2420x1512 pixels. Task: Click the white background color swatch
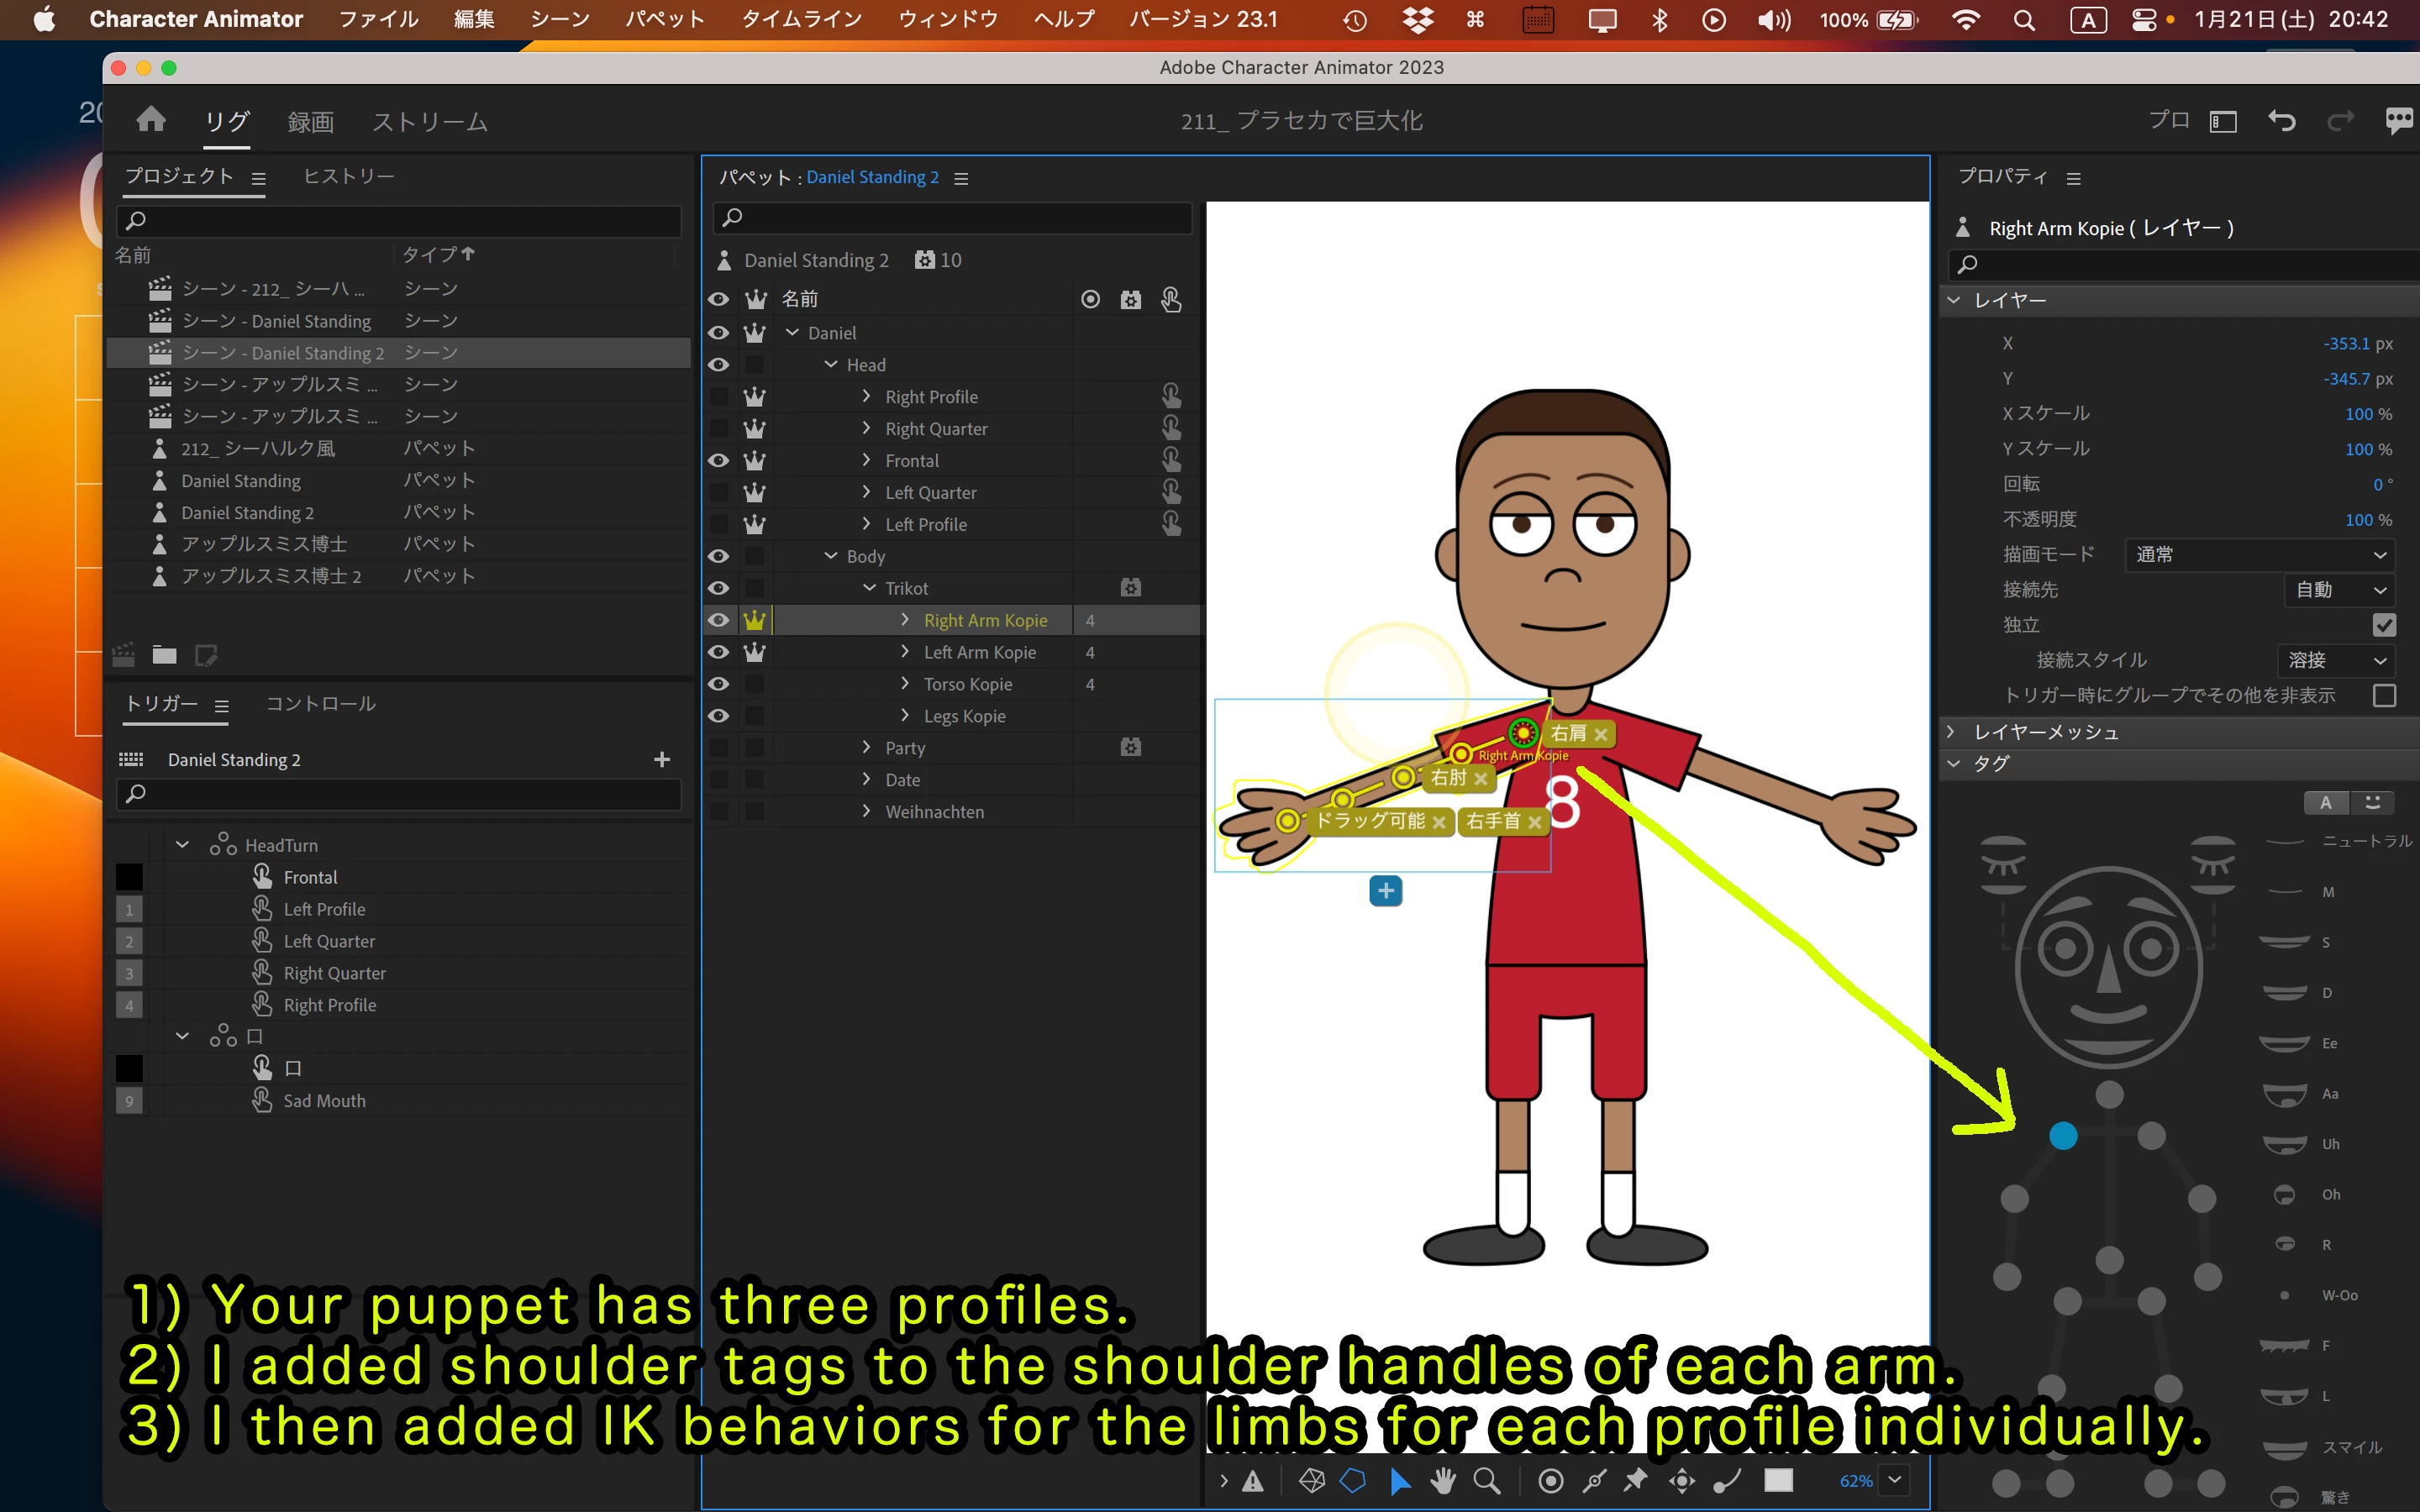point(1778,1481)
